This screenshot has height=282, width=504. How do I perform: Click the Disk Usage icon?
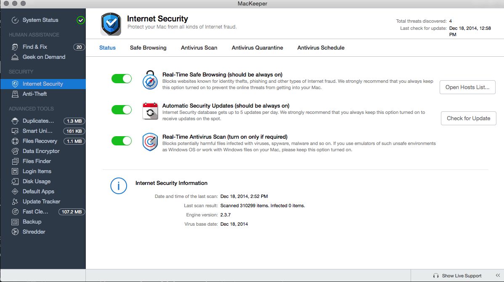point(15,182)
